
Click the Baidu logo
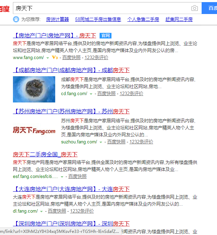click(5, 8)
